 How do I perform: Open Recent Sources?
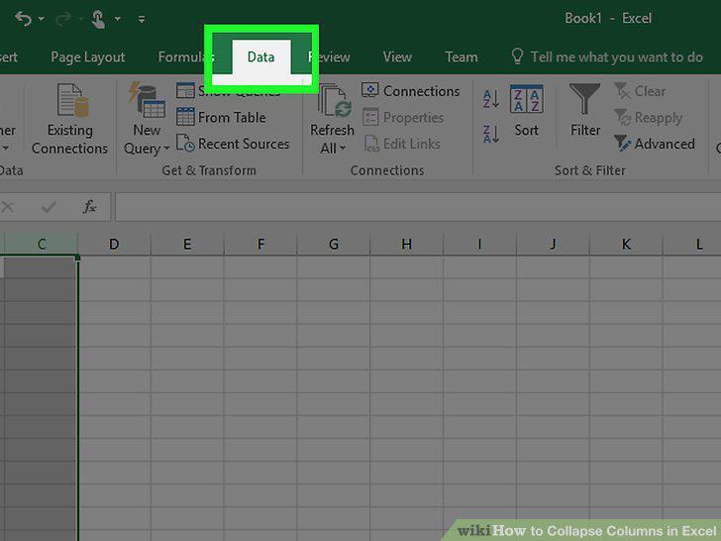click(233, 143)
